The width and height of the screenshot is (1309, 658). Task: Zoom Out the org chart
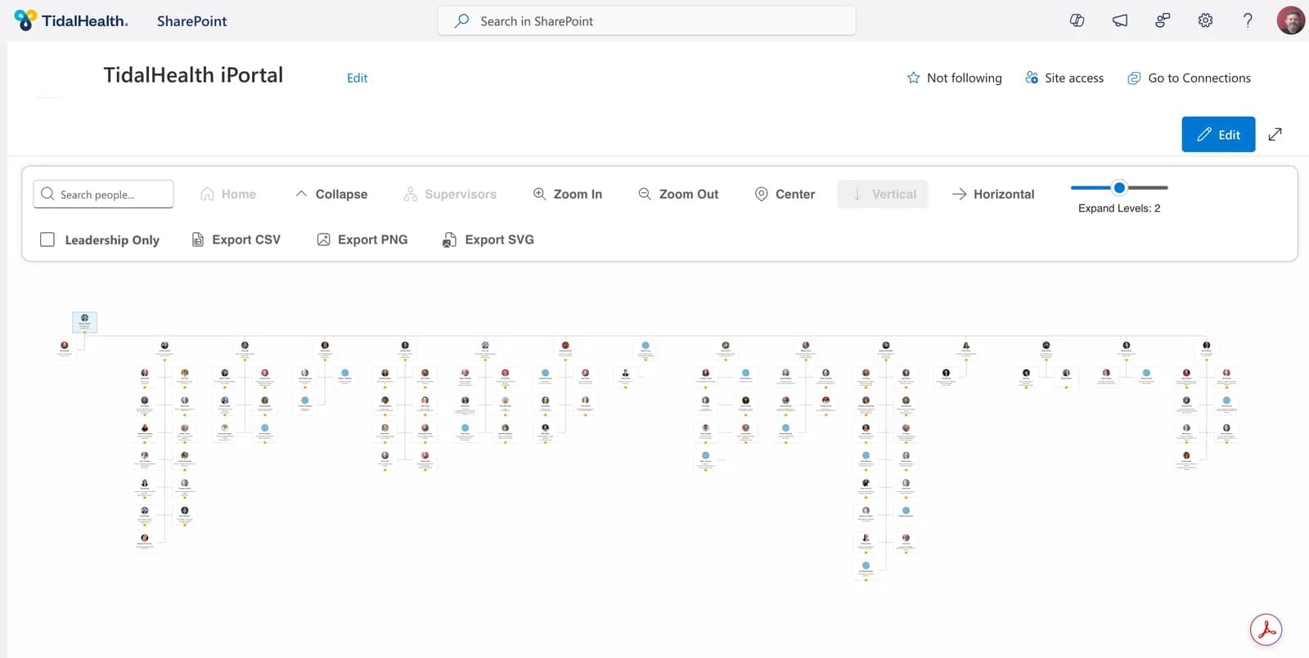(678, 194)
